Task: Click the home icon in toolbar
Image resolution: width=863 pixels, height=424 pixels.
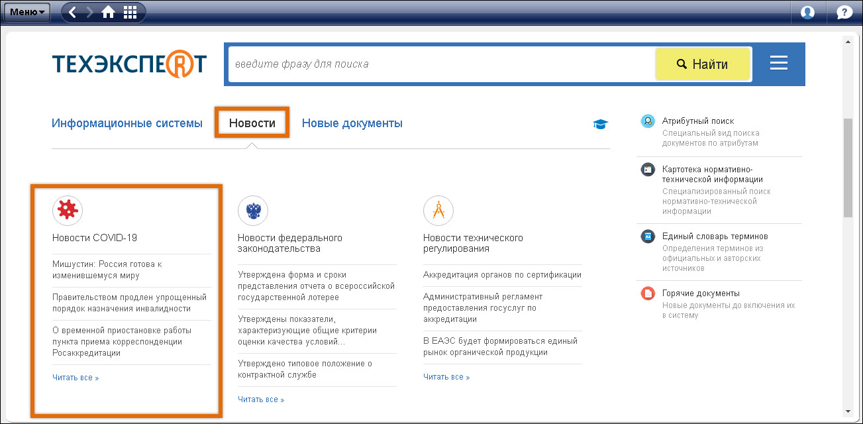Action: tap(108, 12)
